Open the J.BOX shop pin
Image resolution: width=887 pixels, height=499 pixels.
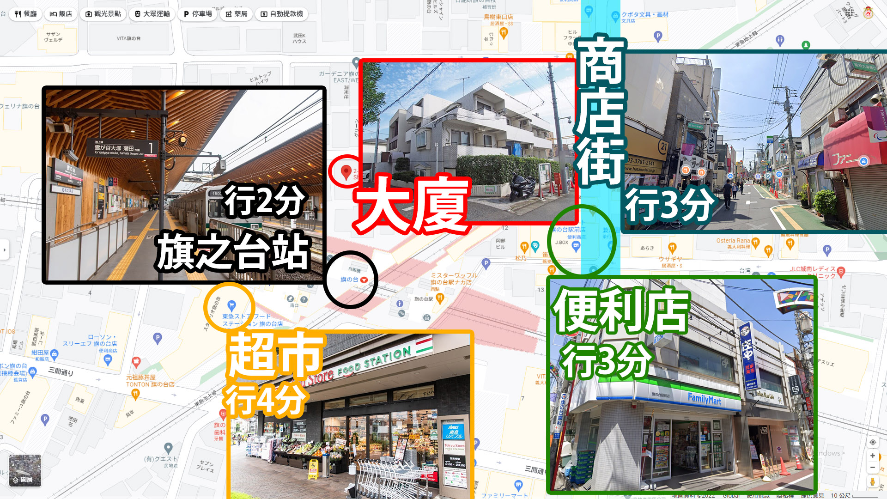point(576,246)
